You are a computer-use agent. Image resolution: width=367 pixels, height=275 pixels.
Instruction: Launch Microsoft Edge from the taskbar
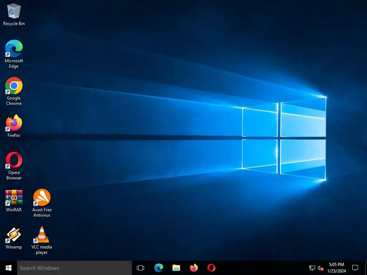pyautogui.click(x=158, y=268)
